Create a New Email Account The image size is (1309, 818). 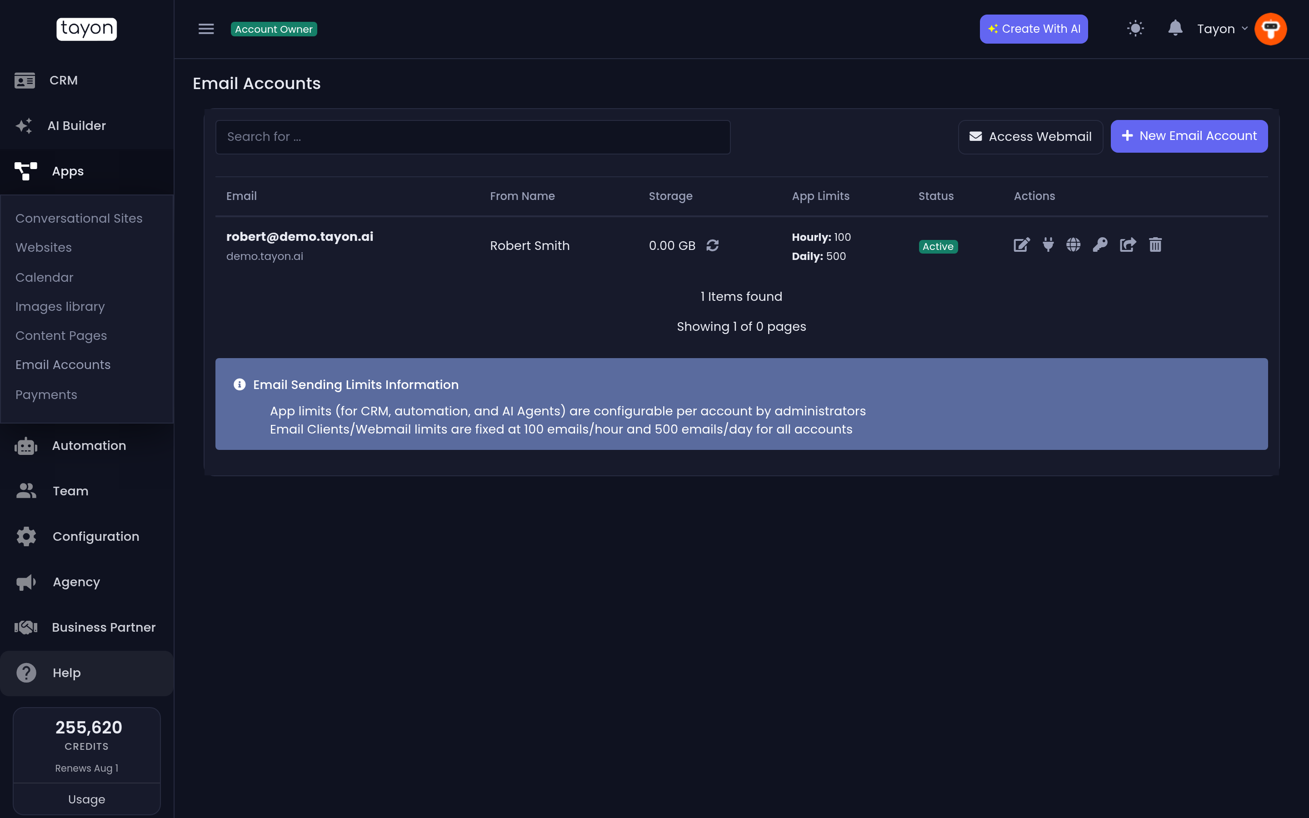click(1189, 136)
